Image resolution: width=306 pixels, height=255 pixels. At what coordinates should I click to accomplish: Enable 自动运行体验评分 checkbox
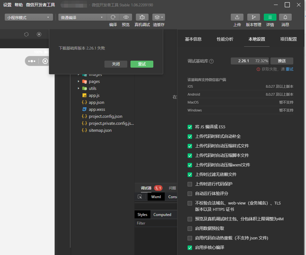190,194
